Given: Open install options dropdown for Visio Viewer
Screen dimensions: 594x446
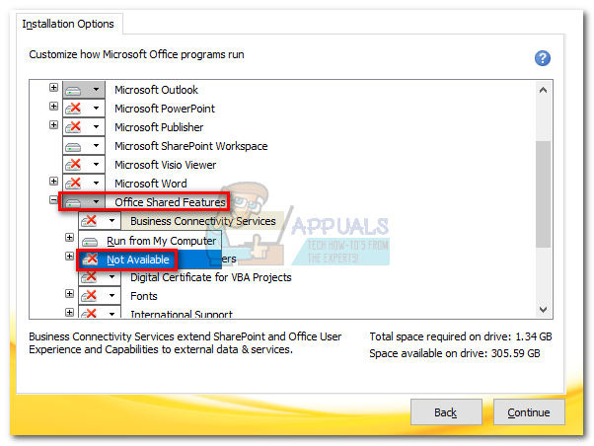Looking at the screenshot, I should pos(97,165).
